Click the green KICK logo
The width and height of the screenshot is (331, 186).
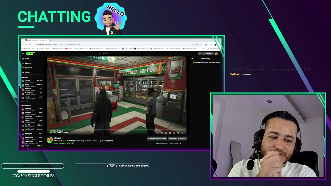(x=30, y=54)
